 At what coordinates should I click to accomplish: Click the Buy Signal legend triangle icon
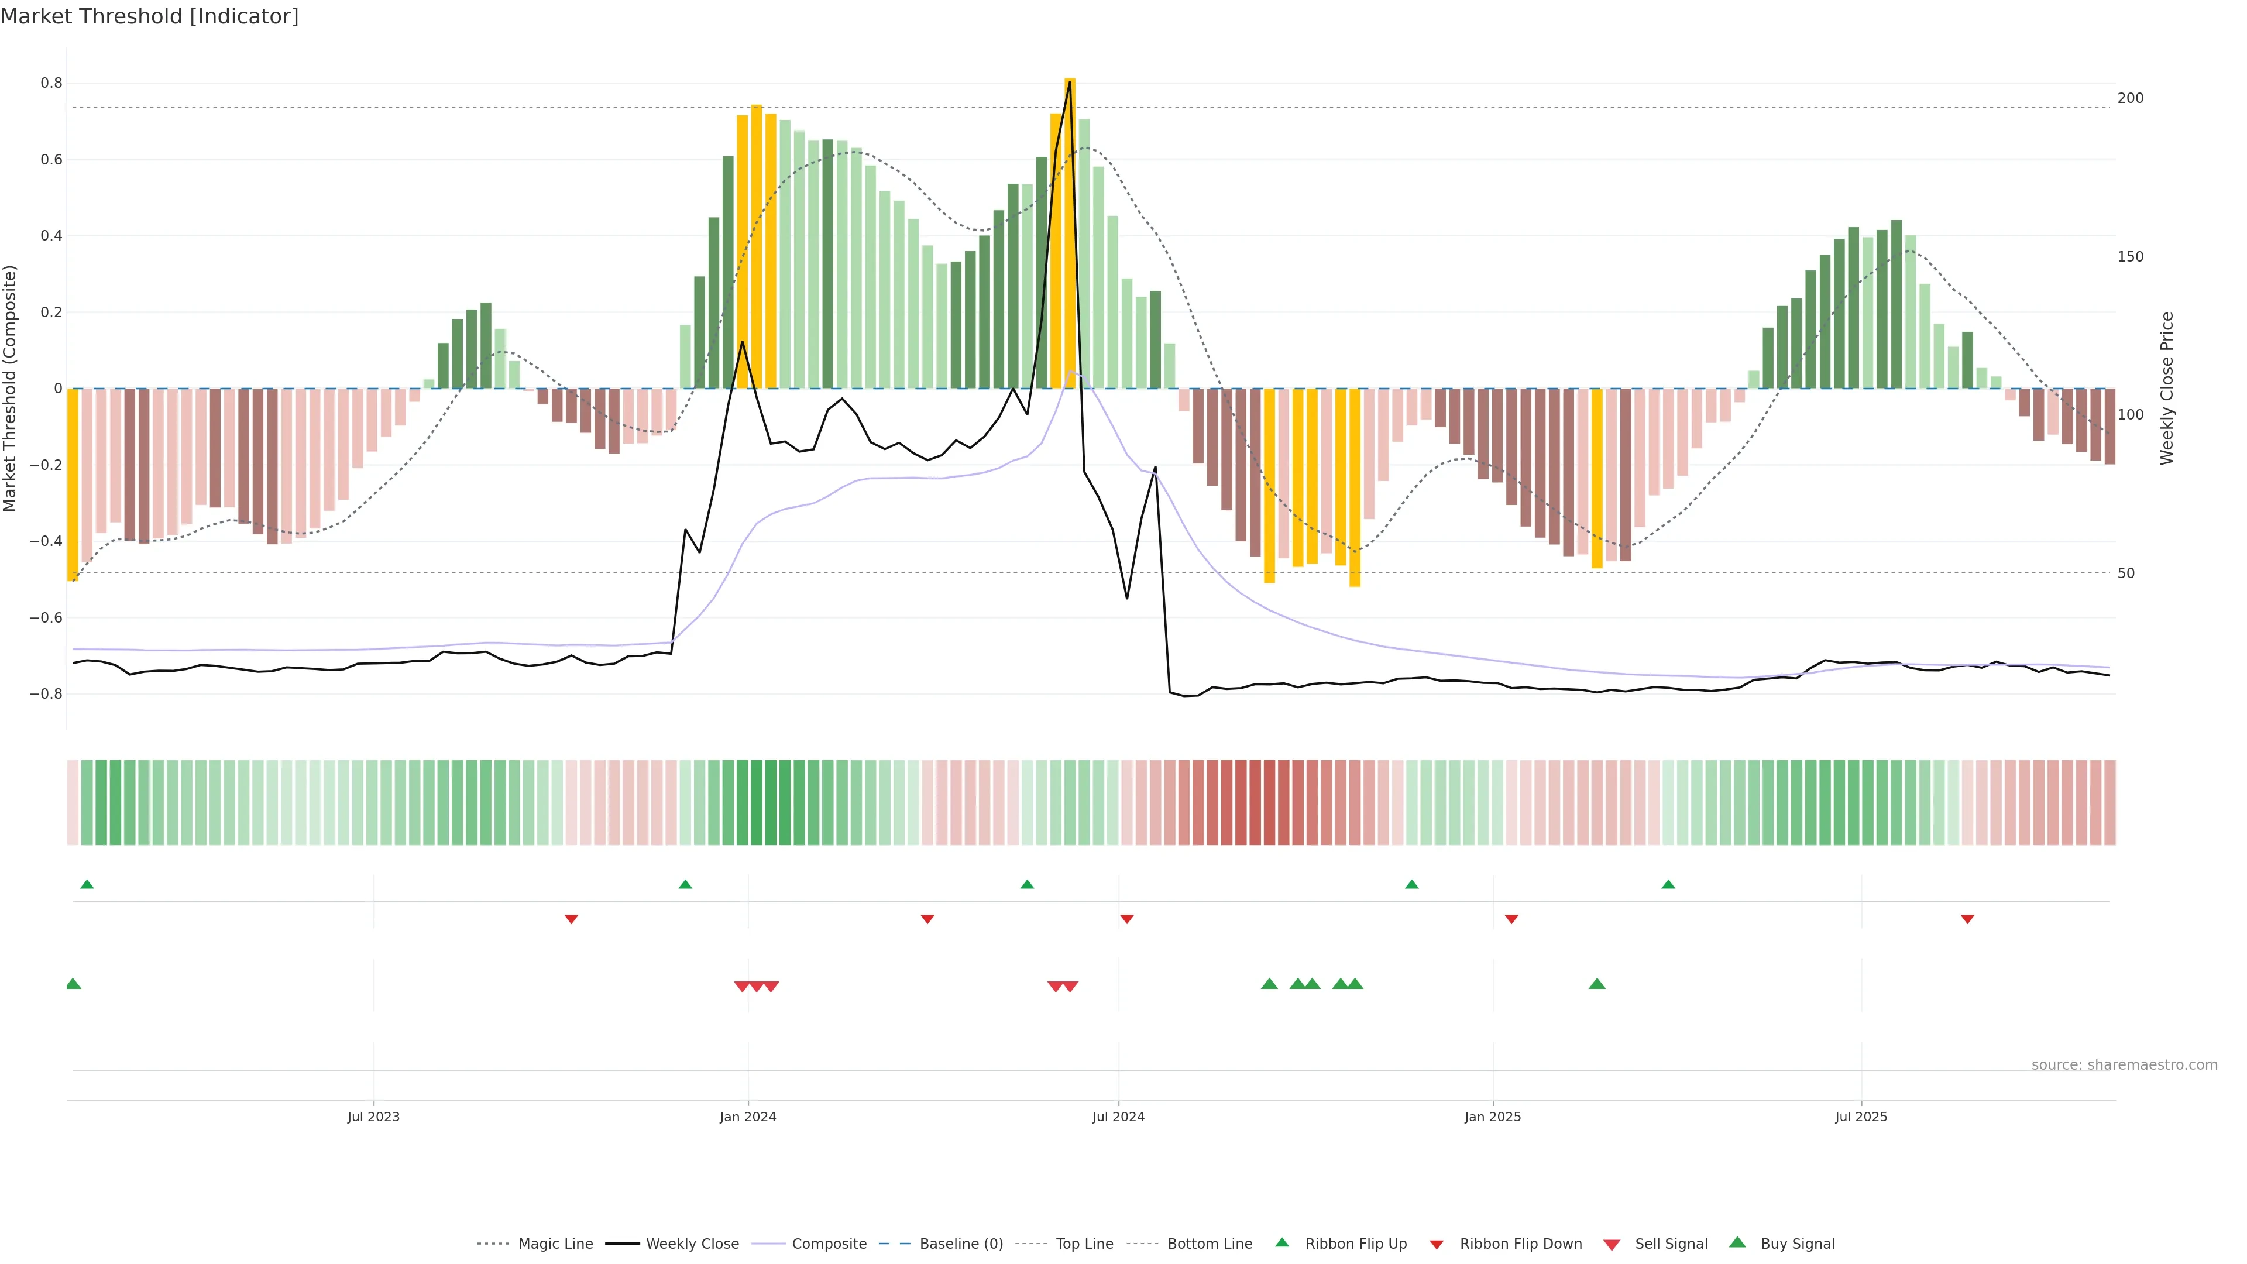tap(1737, 1242)
